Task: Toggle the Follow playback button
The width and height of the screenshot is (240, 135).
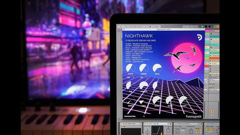Action: tap(184, 26)
